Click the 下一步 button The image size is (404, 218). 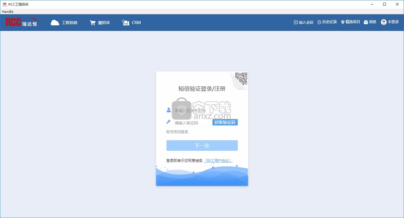[202, 146]
